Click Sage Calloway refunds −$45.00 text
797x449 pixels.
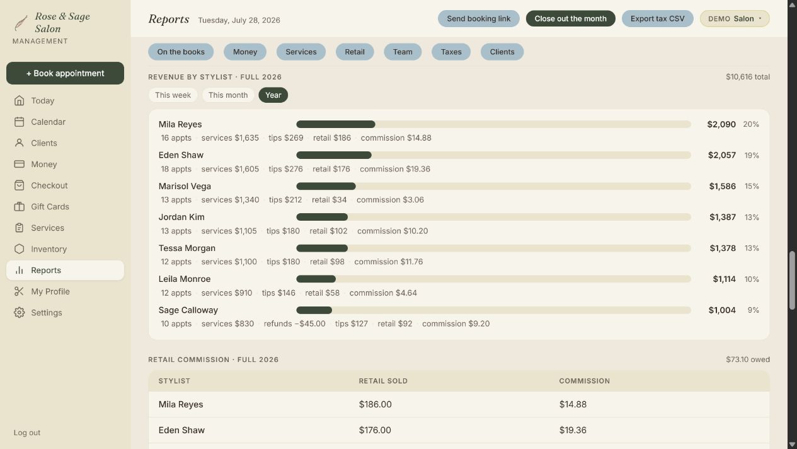pos(294,324)
